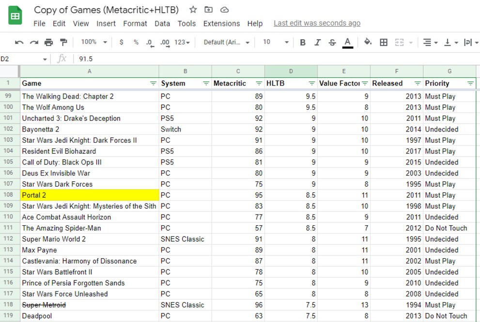The width and height of the screenshot is (480, 322).
Task: Increase decimal places
Action: (x=165, y=43)
